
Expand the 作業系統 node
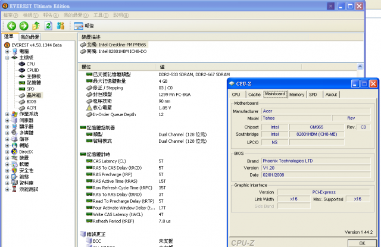click(x=7, y=114)
